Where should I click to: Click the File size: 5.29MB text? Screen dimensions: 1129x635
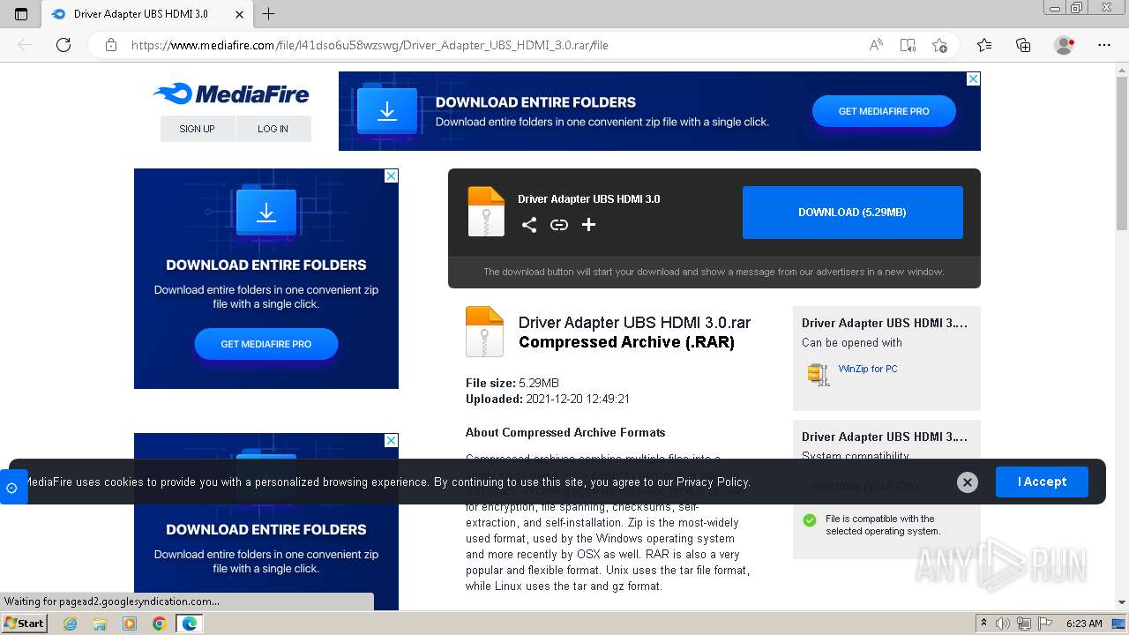512,383
